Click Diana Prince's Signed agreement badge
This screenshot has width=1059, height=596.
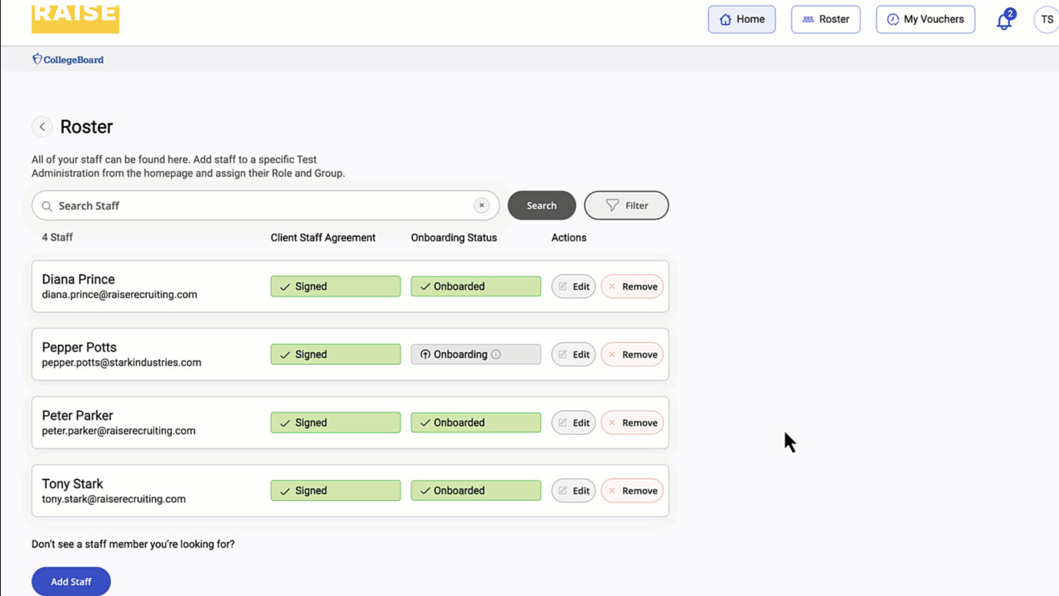(x=335, y=287)
